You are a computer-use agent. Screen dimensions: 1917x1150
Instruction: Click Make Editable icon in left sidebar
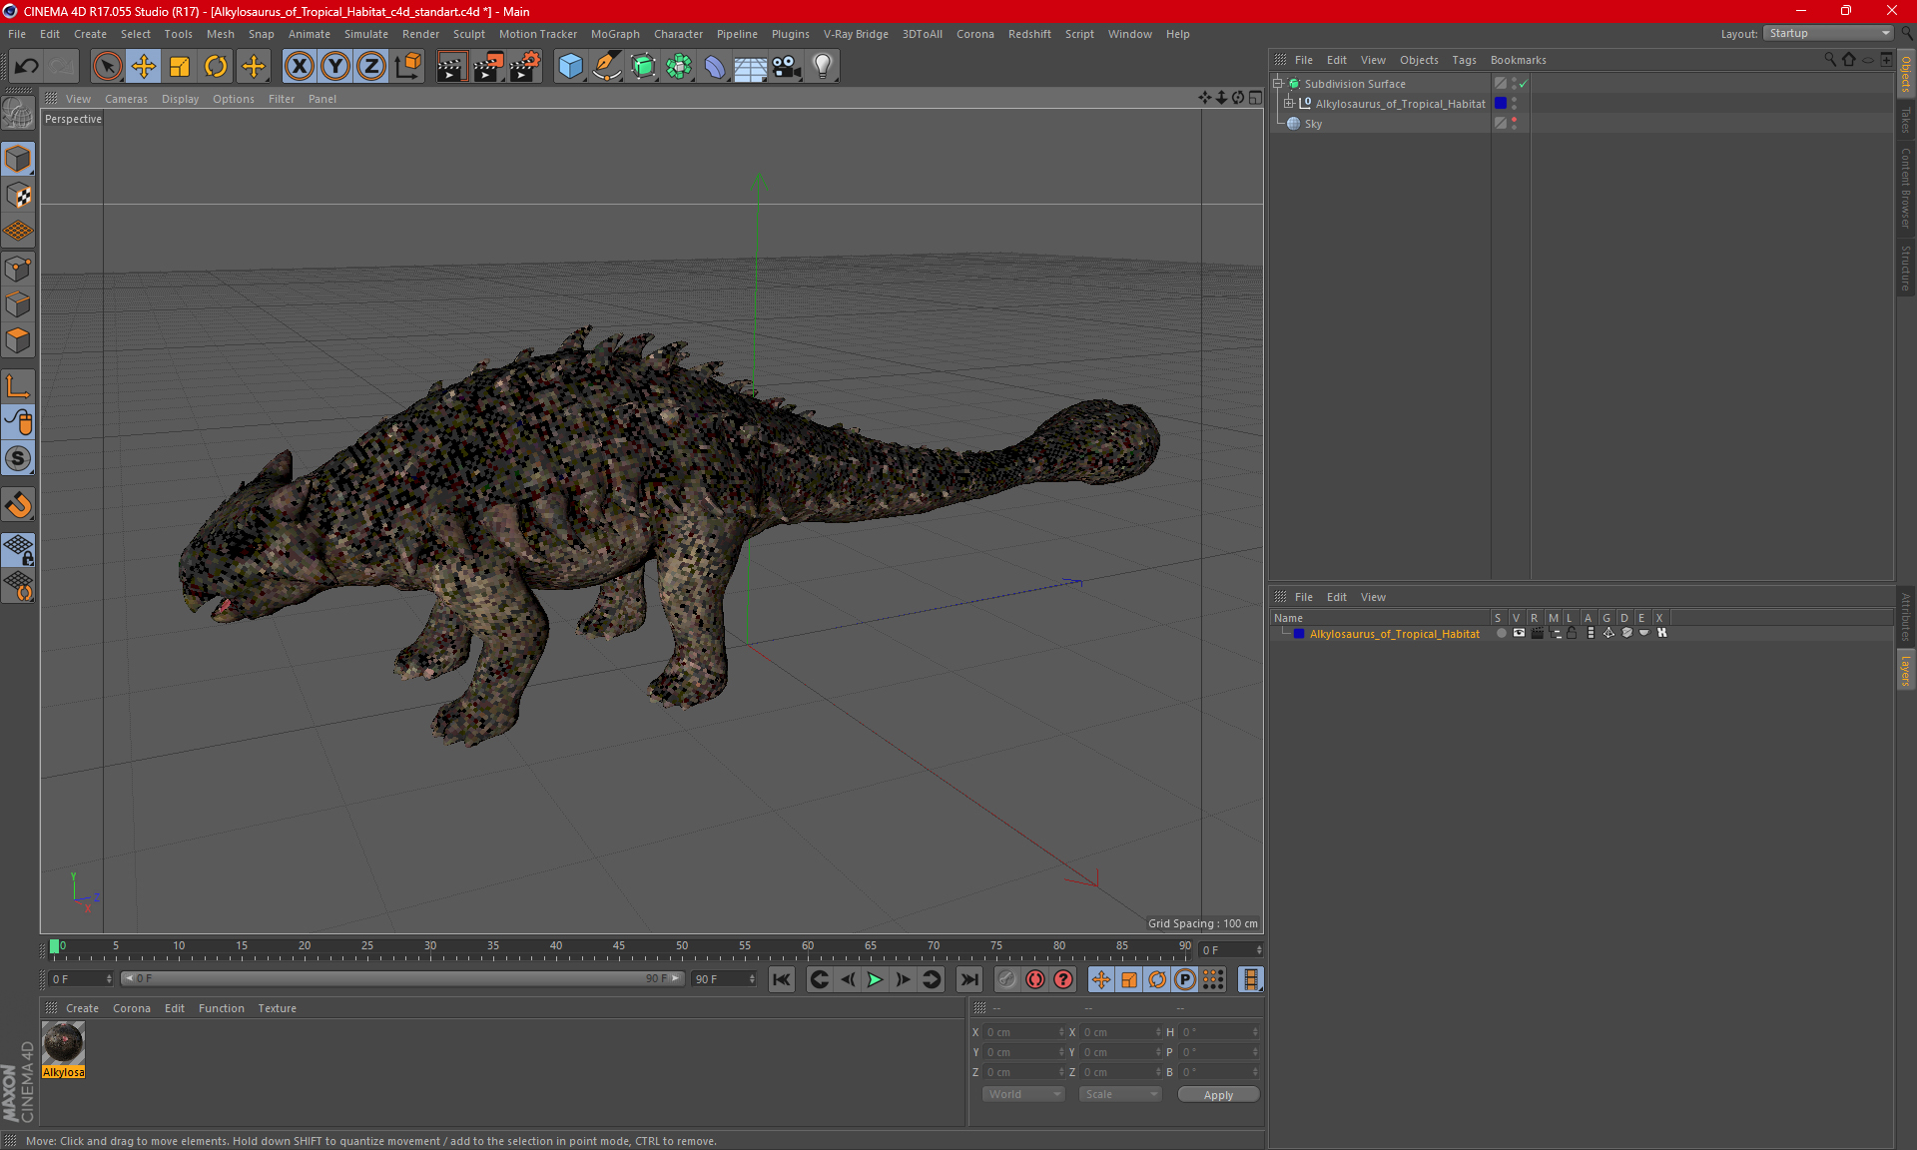pos(18,114)
